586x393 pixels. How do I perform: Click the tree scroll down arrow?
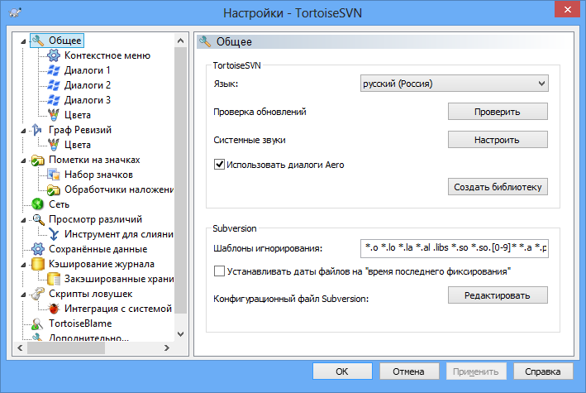tap(180, 334)
